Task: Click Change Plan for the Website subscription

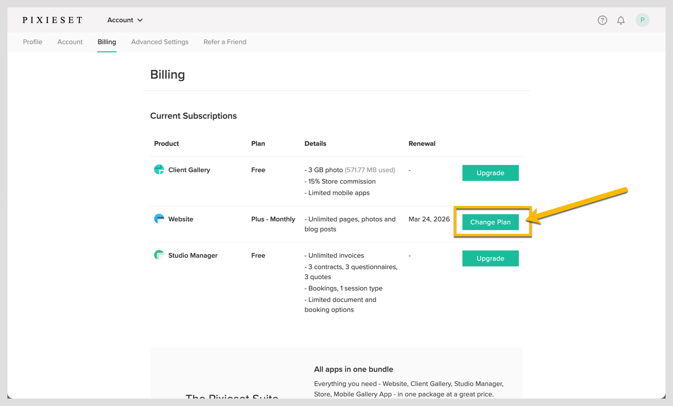Action: click(x=491, y=222)
